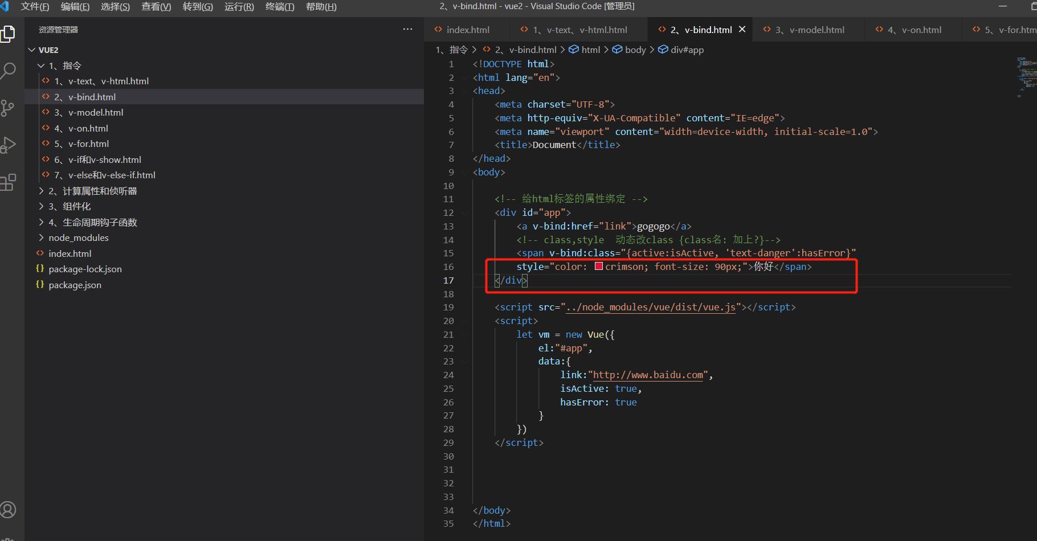This screenshot has height=541, width=1037.
Task: Minimize the VS Code window
Action: coord(1003,6)
